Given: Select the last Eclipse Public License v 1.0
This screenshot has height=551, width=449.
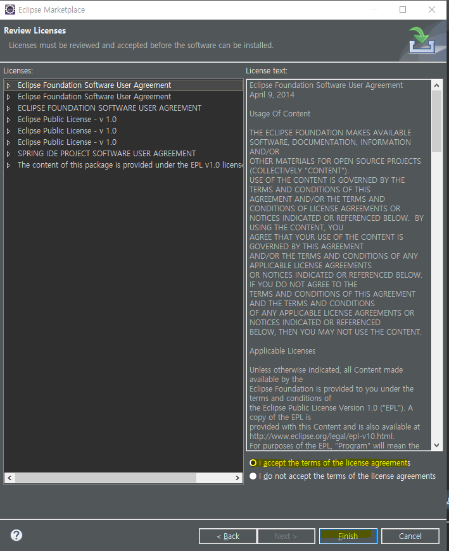Looking at the screenshot, I should click(x=67, y=142).
